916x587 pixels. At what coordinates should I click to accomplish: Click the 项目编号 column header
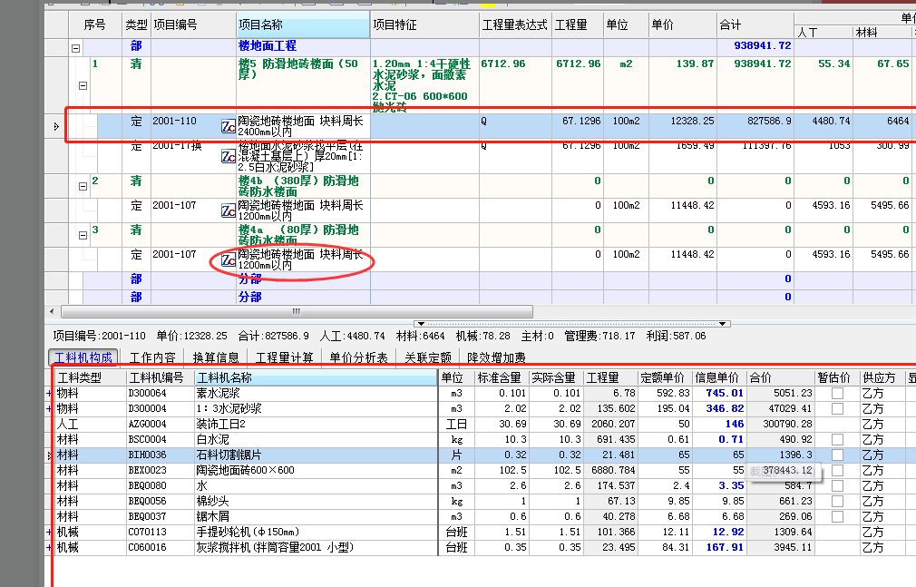pos(193,24)
